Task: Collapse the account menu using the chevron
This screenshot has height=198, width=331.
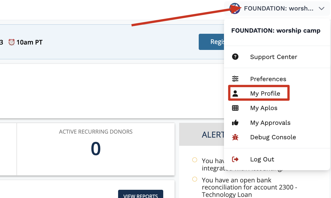Action: click(321, 9)
